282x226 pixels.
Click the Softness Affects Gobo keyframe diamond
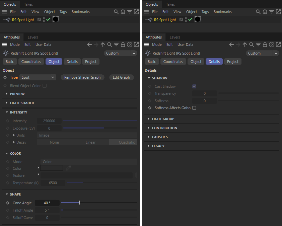150,108
